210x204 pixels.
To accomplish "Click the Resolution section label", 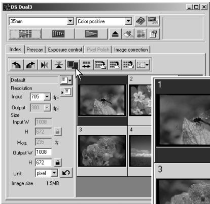I will (21, 88).
